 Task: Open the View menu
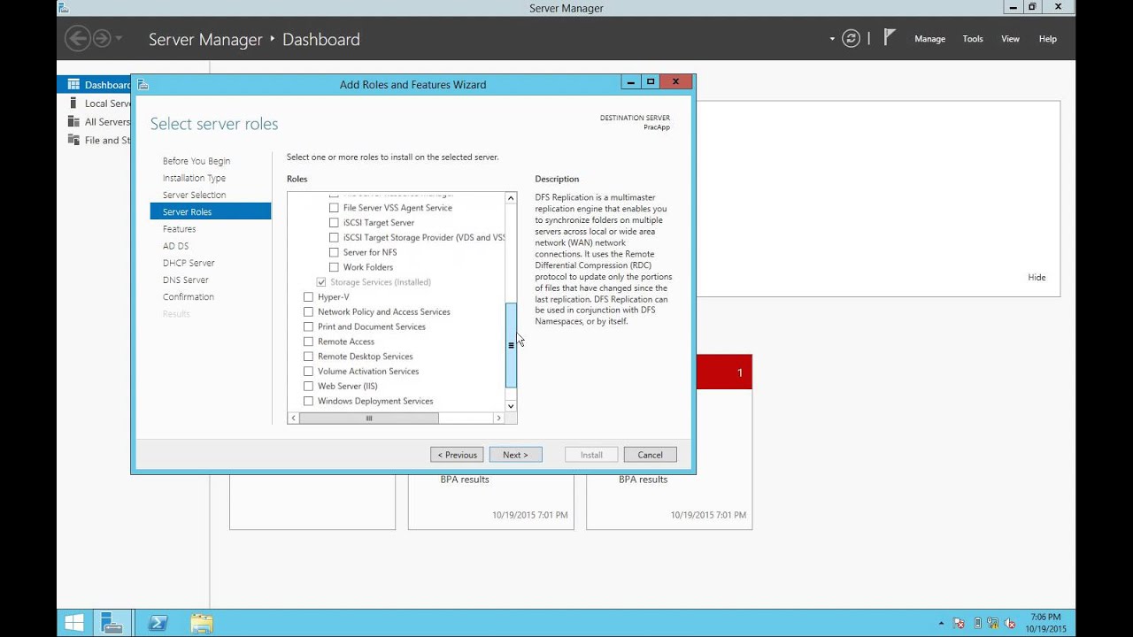tap(1010, 39)
